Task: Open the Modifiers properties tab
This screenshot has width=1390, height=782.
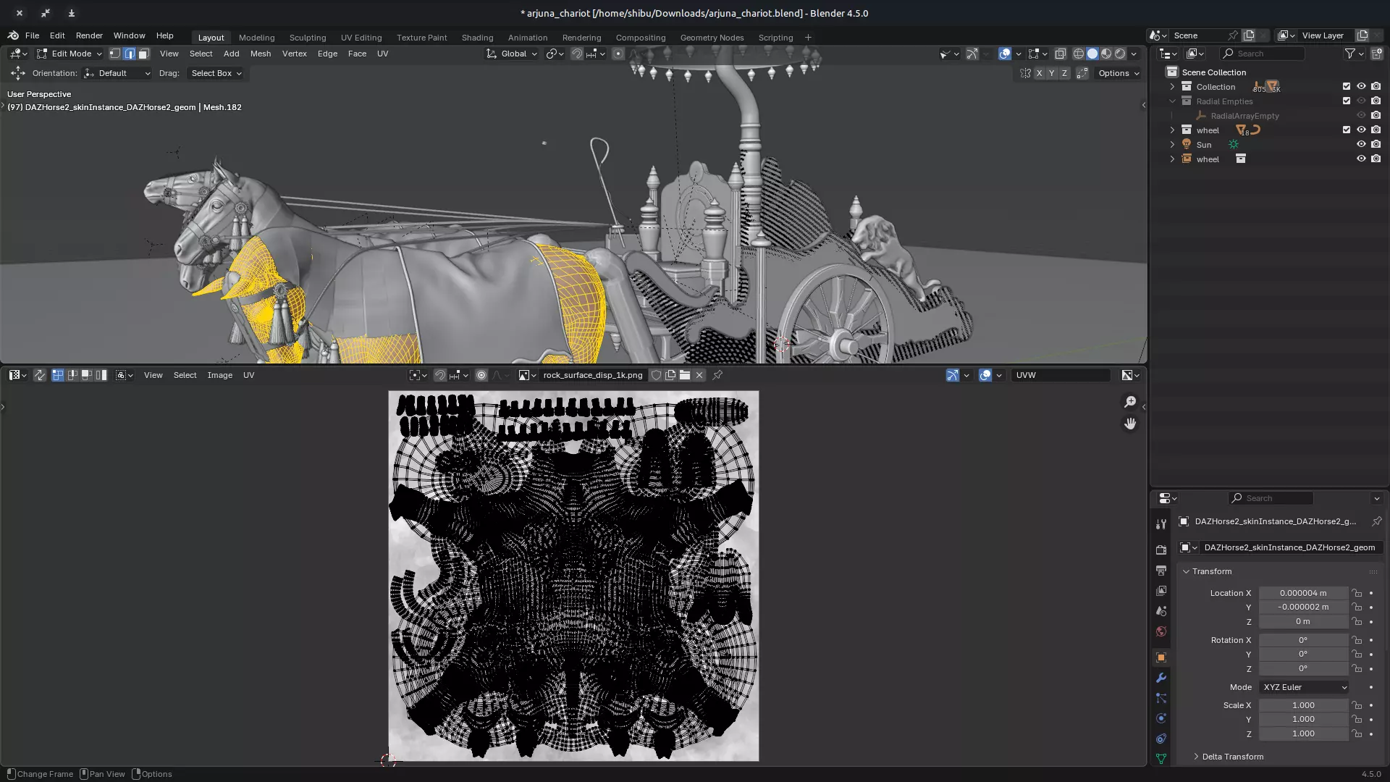Action: point(1161,678)
